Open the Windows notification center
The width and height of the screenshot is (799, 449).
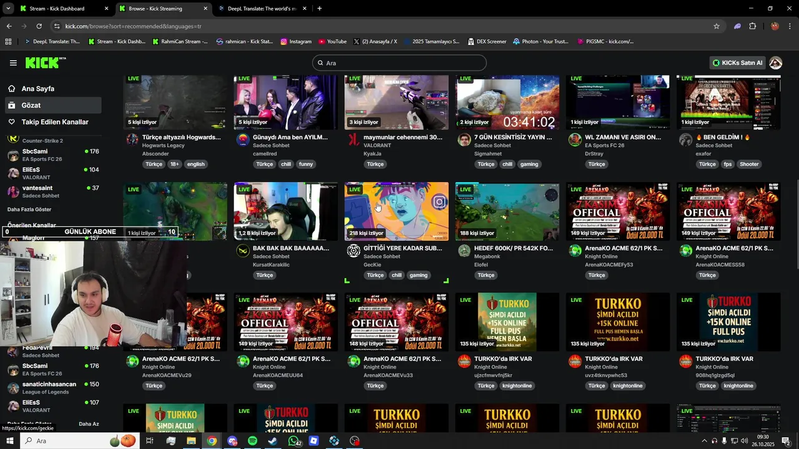786,441
